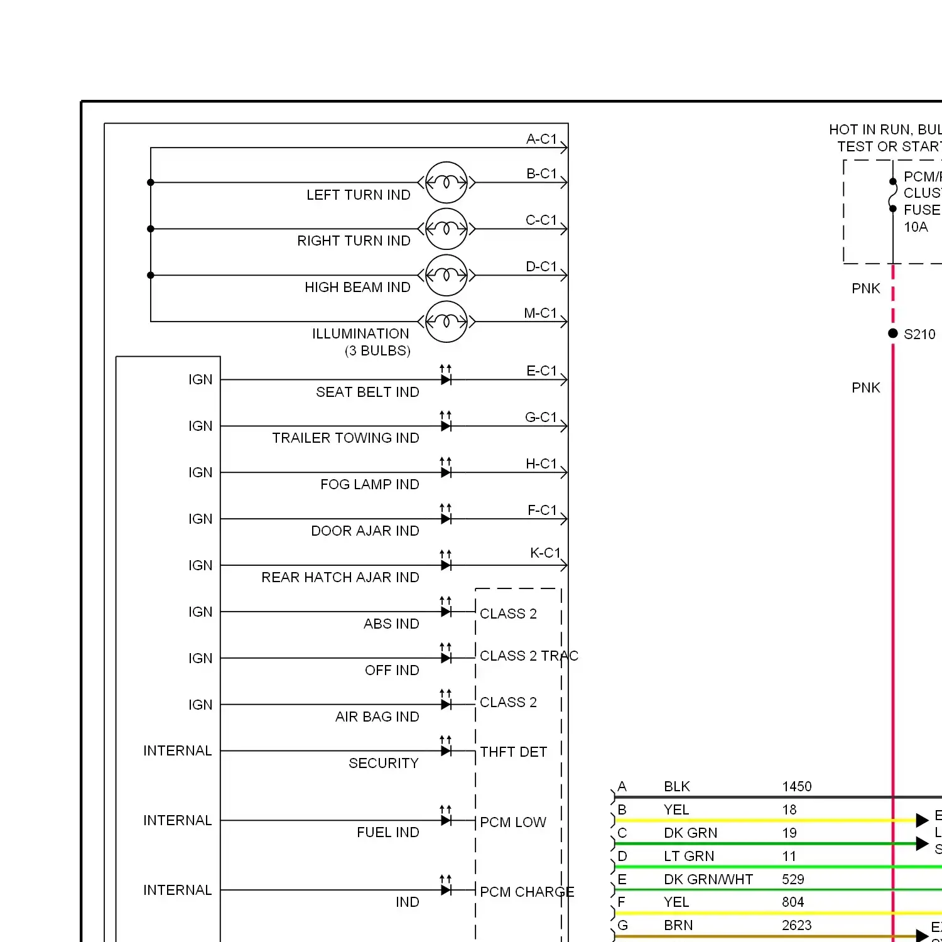Click the S210 splice dot

[x=893, y=333]
